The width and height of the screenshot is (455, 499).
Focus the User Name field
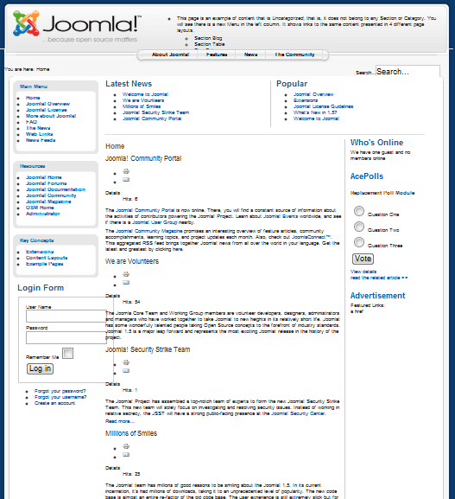tap(66, 316)
